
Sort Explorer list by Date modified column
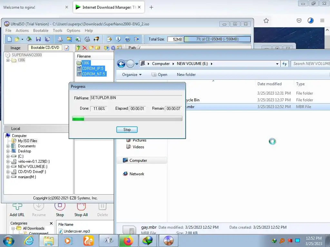[x=269, y=84]
